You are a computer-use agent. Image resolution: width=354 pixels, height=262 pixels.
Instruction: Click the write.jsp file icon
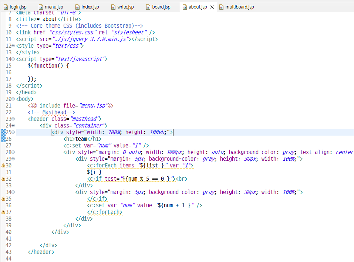point(113,7)
